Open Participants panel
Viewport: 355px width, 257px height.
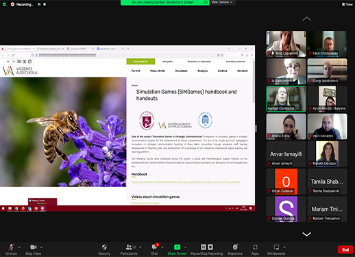pos(129,249)
